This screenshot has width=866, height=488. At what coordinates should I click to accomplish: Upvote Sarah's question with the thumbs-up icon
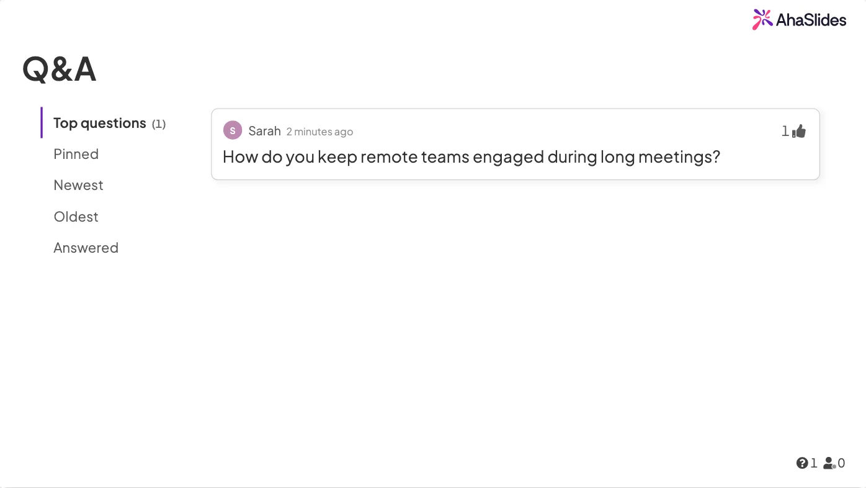coord(799,130)
